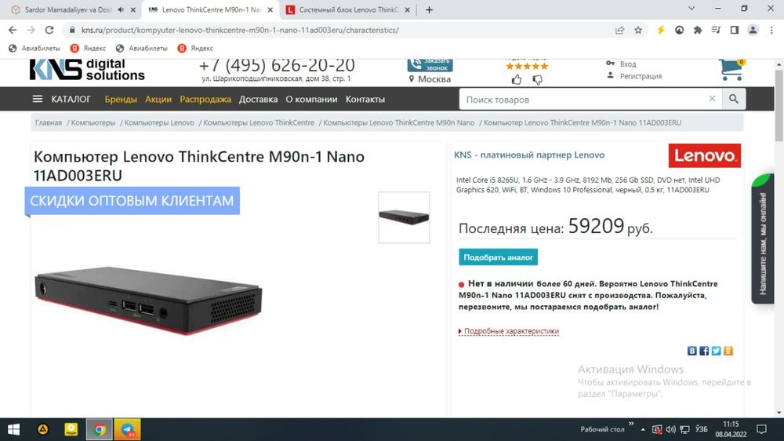
Task: Click the thumbs up rating icon
Action: 517,79
